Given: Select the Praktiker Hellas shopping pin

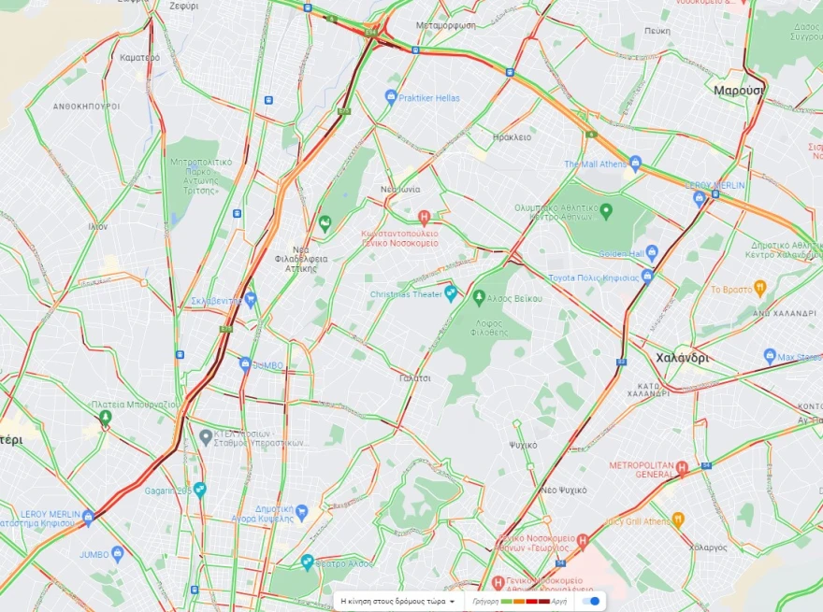Looking at the screenshot, I should pyautogui.click(x=390, y=97).
